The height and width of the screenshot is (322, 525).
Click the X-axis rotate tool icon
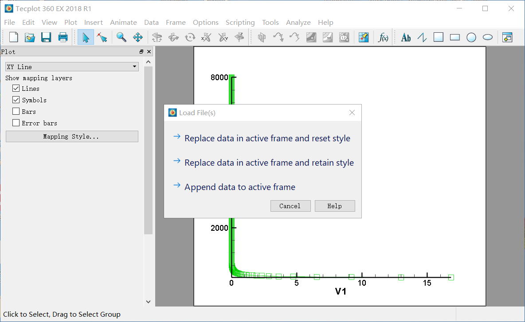pyautogui.click(x=206, y=37)
